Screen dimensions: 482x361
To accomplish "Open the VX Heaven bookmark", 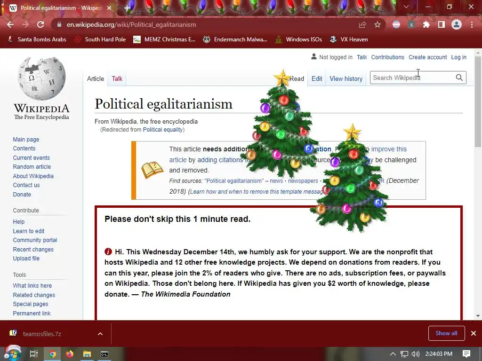I will (349, 39).
